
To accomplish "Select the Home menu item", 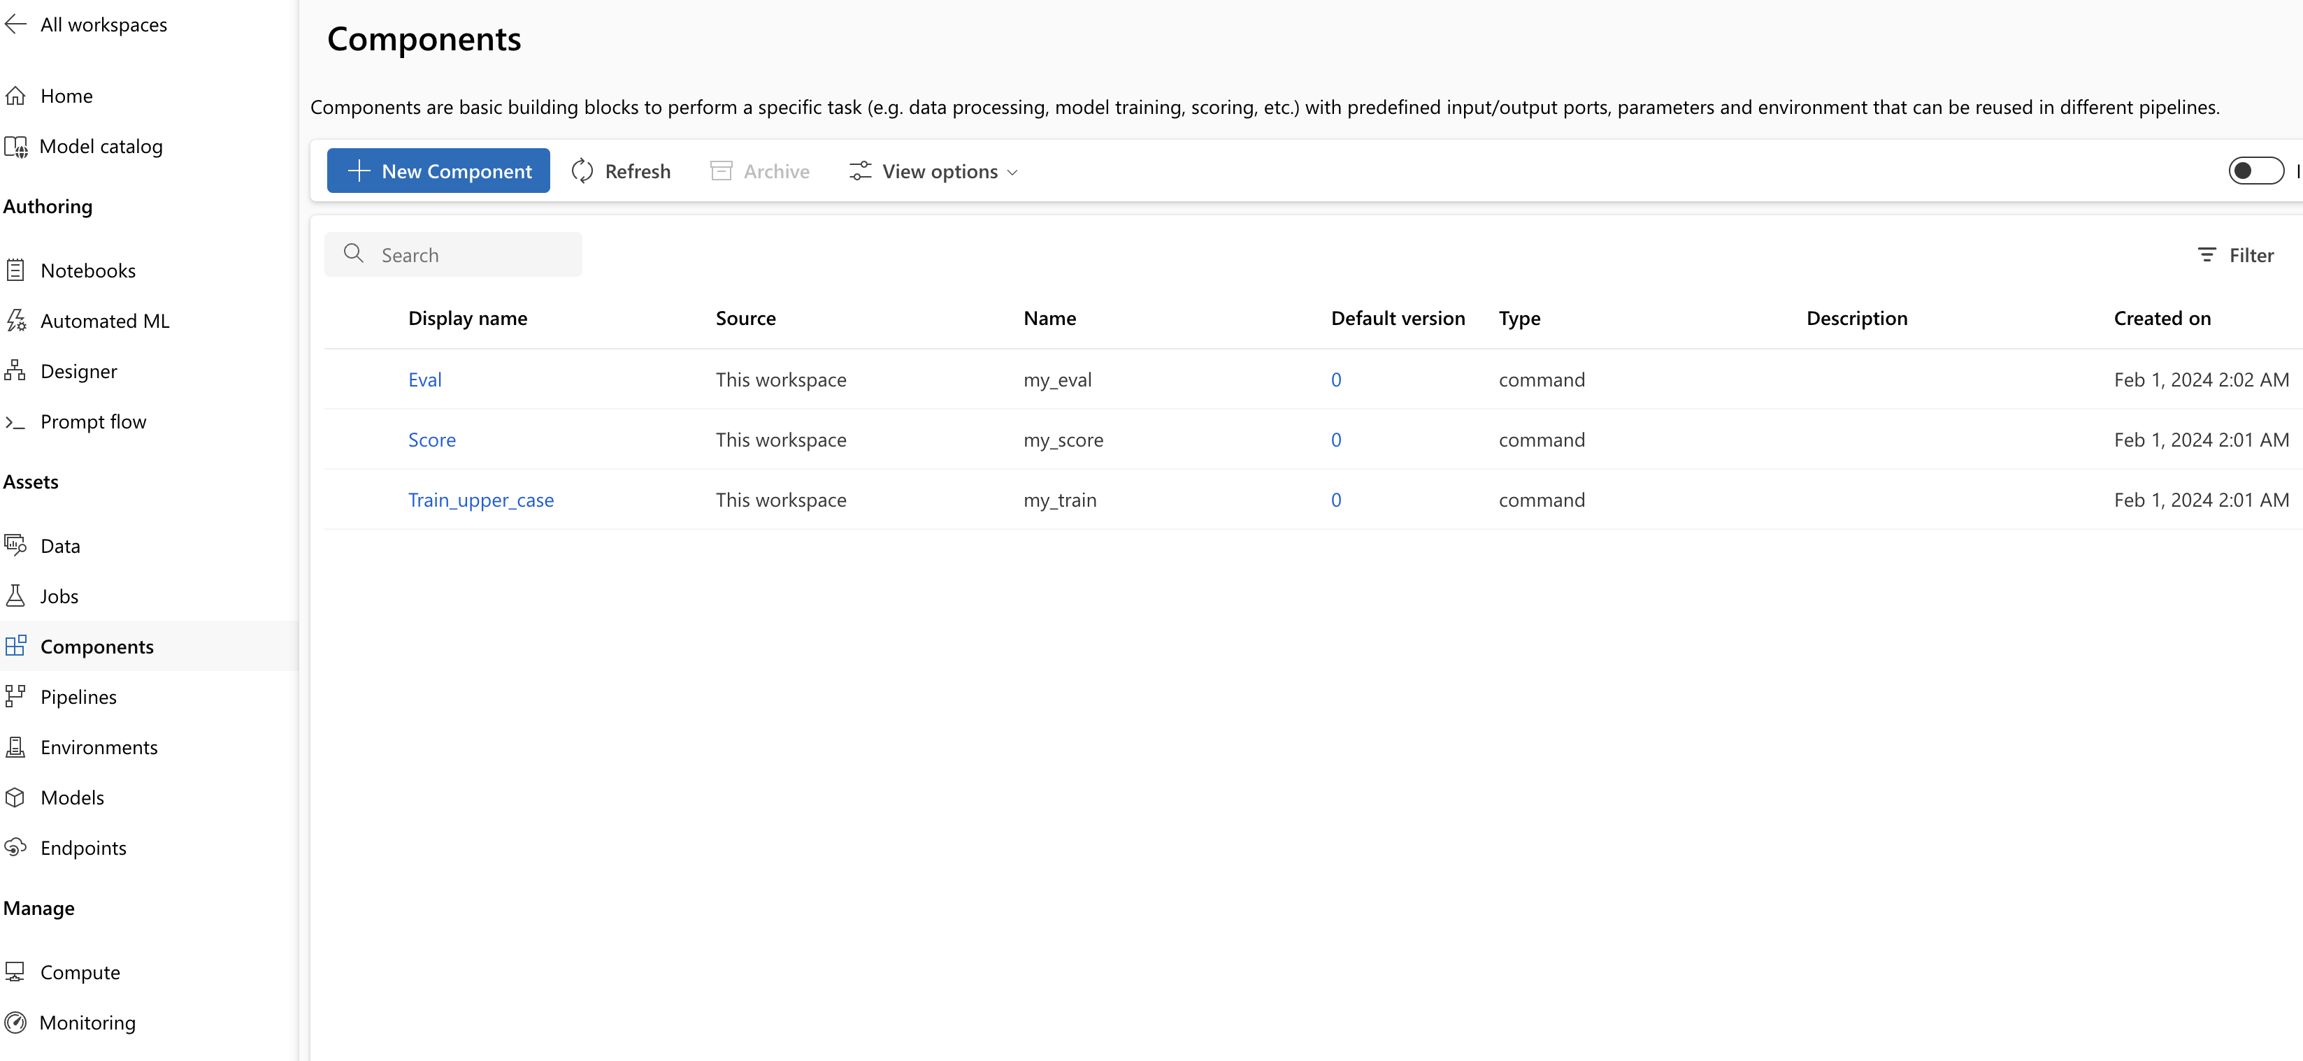I will [68, 95].
